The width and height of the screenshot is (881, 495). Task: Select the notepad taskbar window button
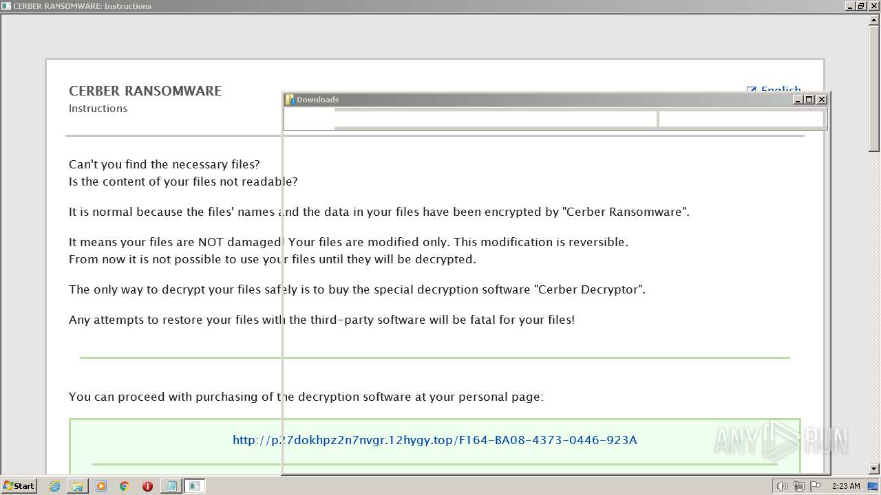pos(171,486)
